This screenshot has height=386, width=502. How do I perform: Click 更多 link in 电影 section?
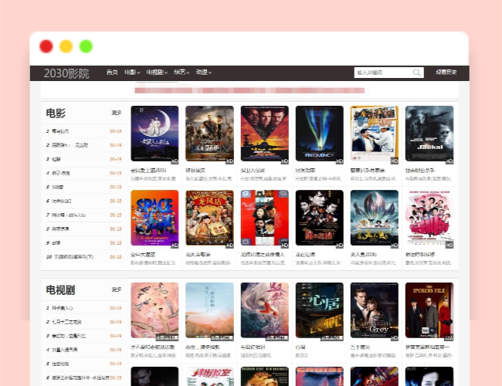[117, 113]
